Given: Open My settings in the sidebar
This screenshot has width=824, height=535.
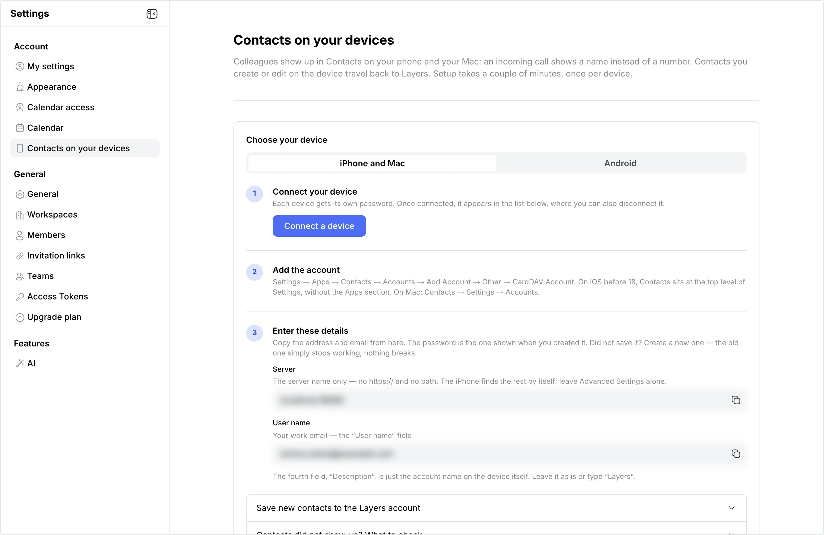Looking at the screenshot, I should click(x=85, y=66).
